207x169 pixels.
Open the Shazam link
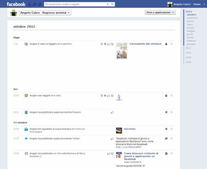(x=76, y=112)
